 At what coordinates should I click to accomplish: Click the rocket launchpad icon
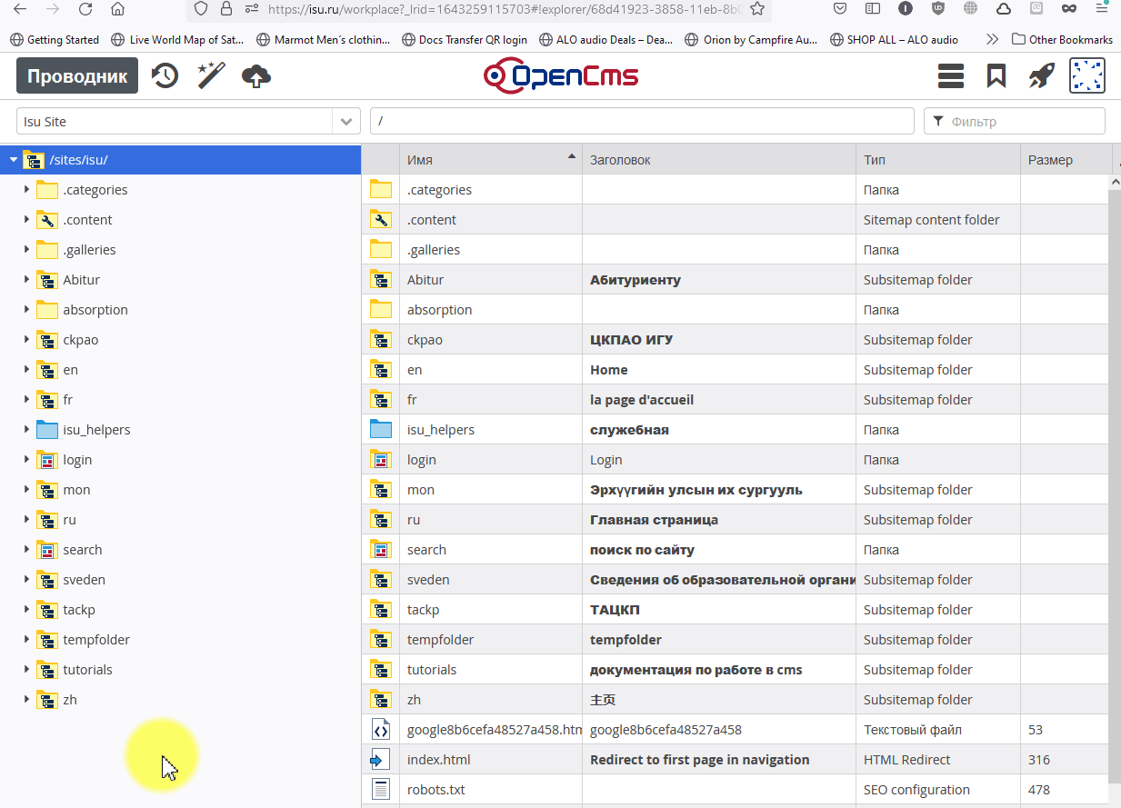[x=1041, y=76]
